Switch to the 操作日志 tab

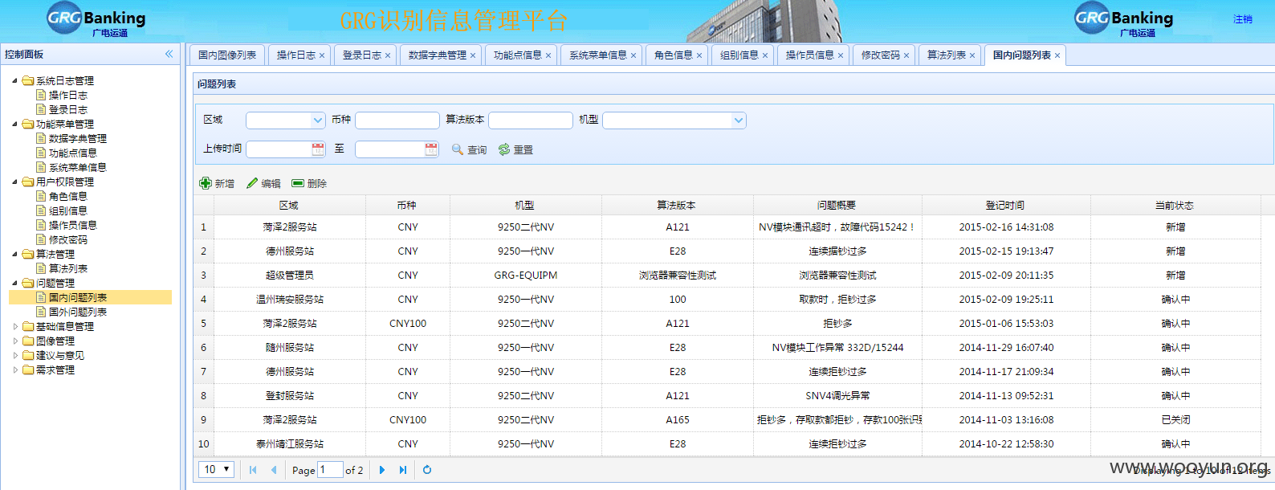pyautogui.click(x=296, y=55)
